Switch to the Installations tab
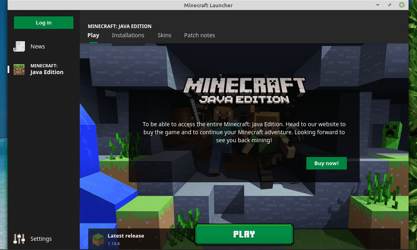This screenshot has height=250, width=417. [x=128, y=35]
